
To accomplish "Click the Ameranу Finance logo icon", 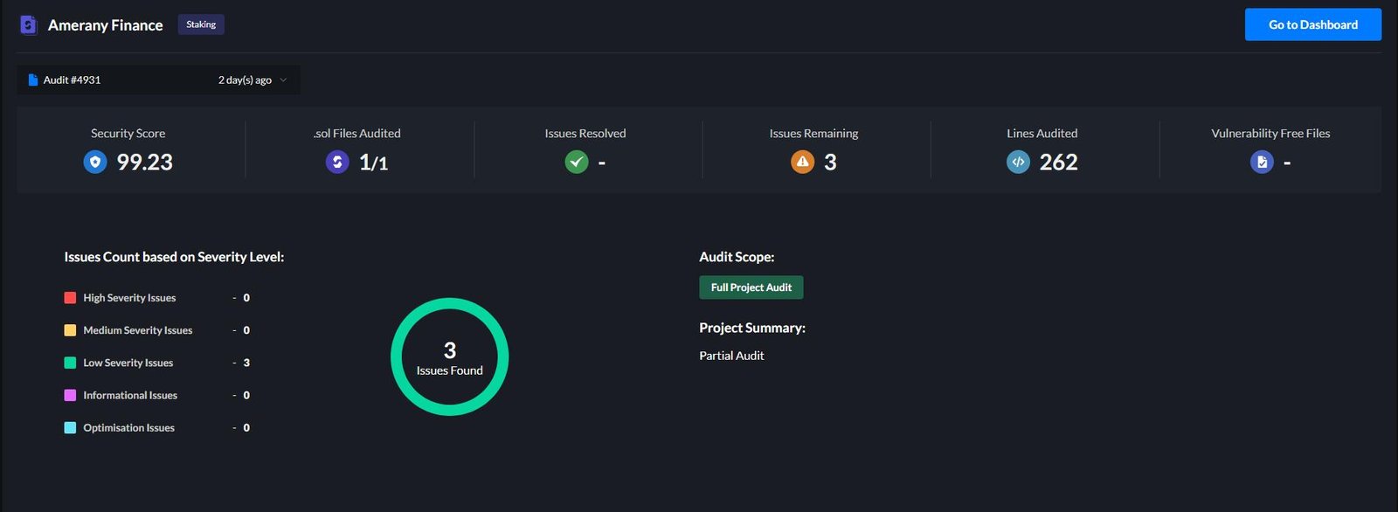I will tap(29, 25).
